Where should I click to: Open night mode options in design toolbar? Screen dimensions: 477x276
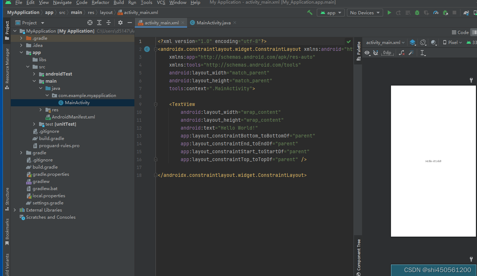(433, 42)
